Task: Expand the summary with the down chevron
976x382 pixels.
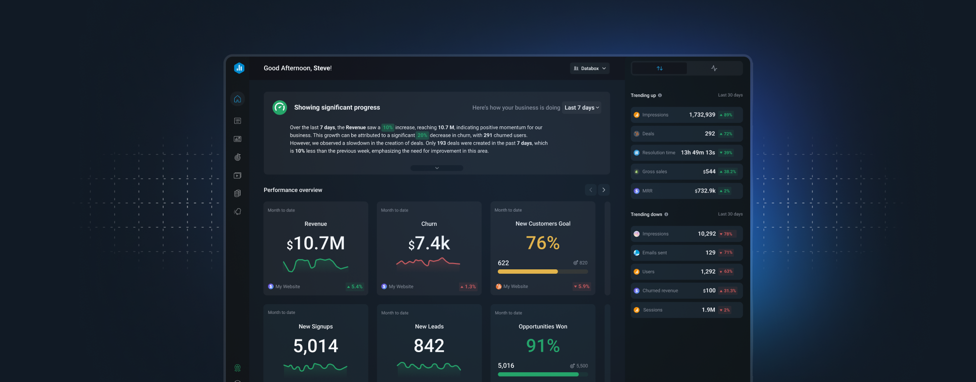Action: pyautogui.click(x=437, y=168)
